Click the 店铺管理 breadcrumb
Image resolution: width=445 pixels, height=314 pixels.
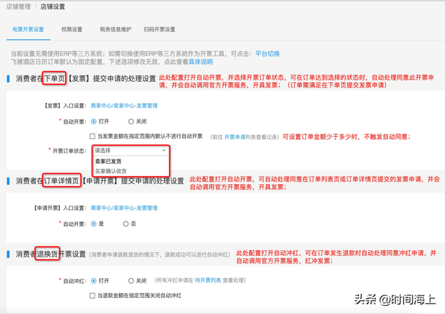(x=19, y=7)
